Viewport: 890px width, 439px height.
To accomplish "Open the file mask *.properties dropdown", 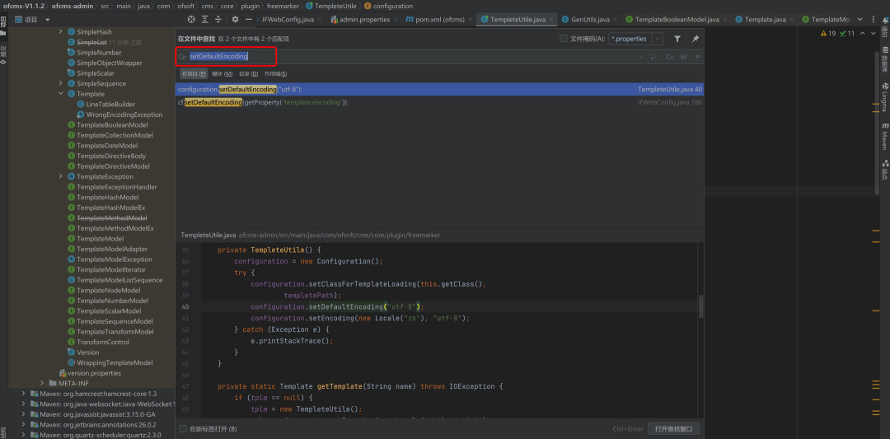I will click(658, 39).
